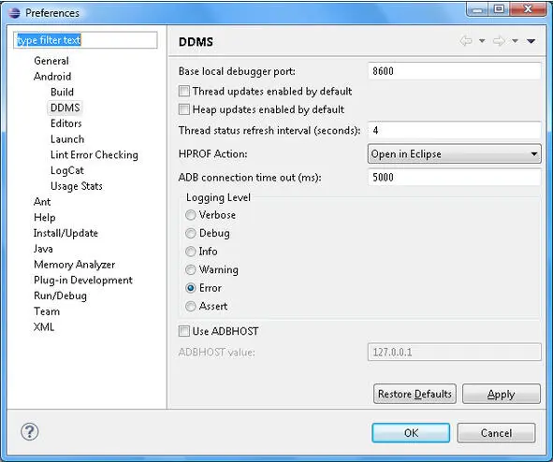Click the Eclipse icon in title bar
The width and height of the screenshot is (553, 462).
pyautogui.click(x=14, y=13)
